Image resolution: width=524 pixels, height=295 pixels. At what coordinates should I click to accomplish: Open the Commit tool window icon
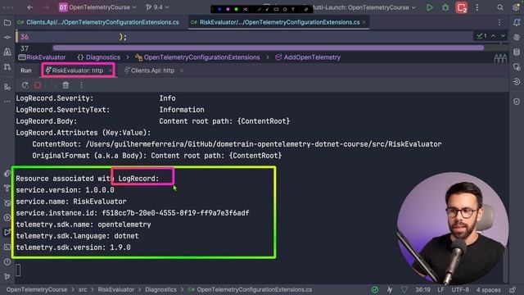pos(7,38)
